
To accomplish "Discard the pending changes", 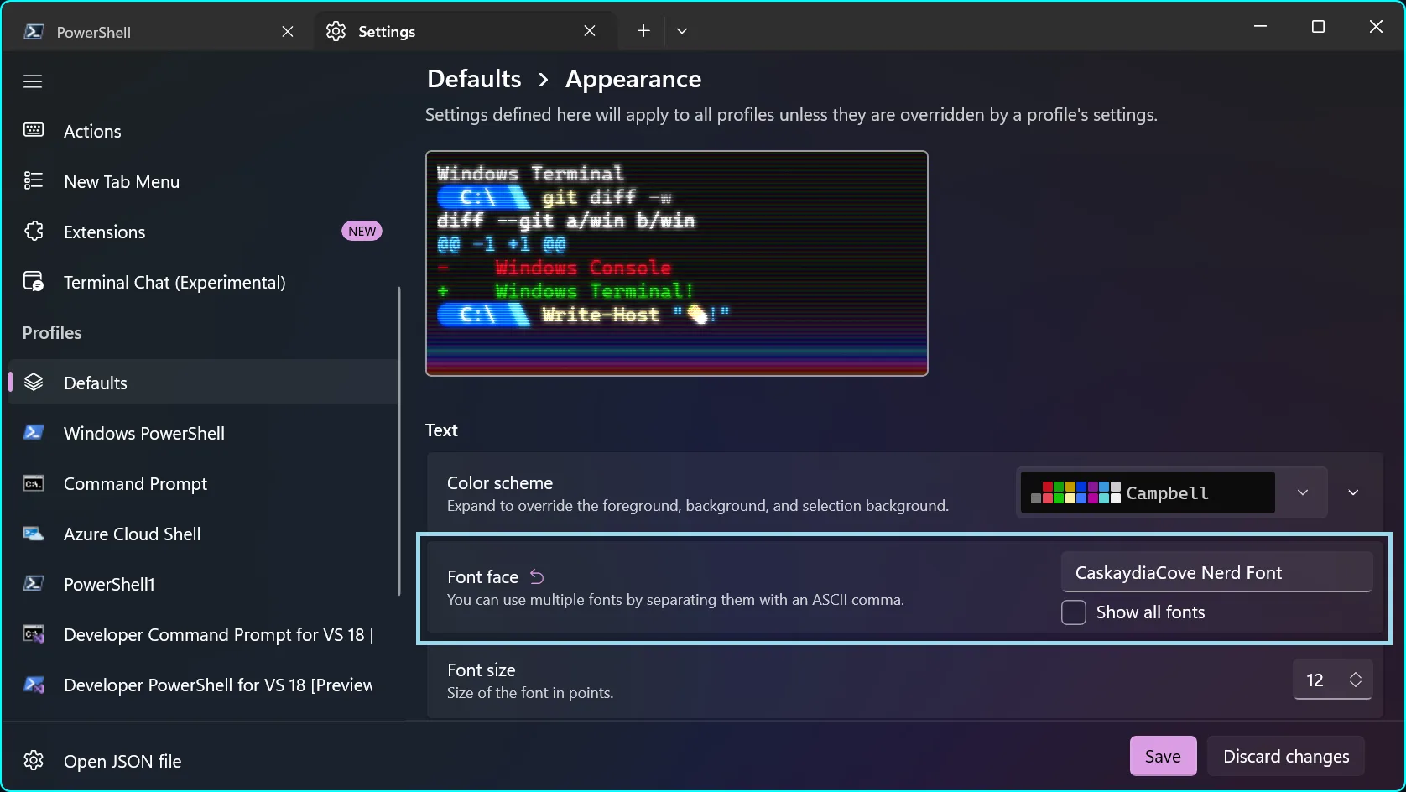I will tap(1286, 756).
